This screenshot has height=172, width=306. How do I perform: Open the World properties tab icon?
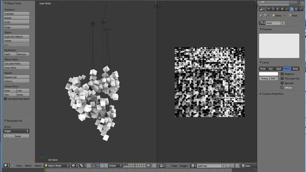pos(278,9)
